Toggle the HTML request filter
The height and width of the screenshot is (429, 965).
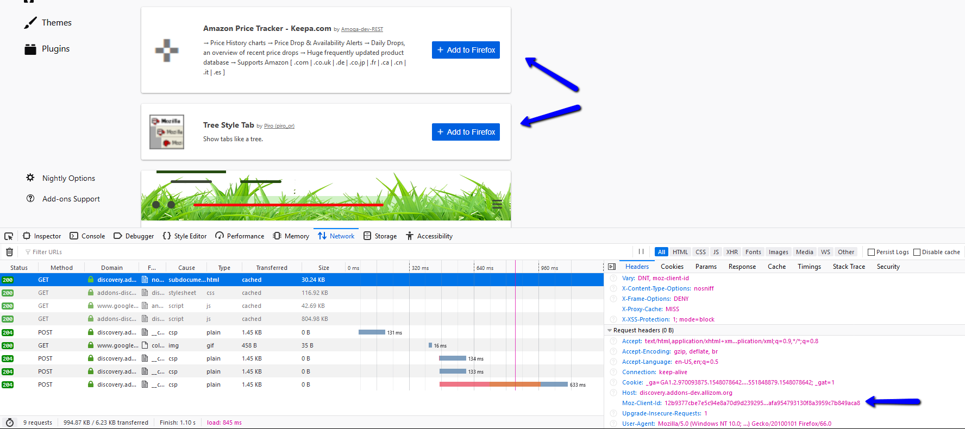[x=680, y=252]
